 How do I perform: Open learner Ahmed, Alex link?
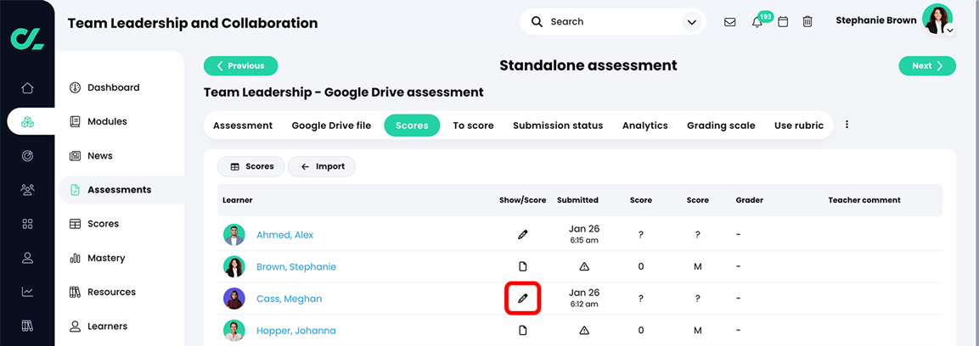point(284,235)
